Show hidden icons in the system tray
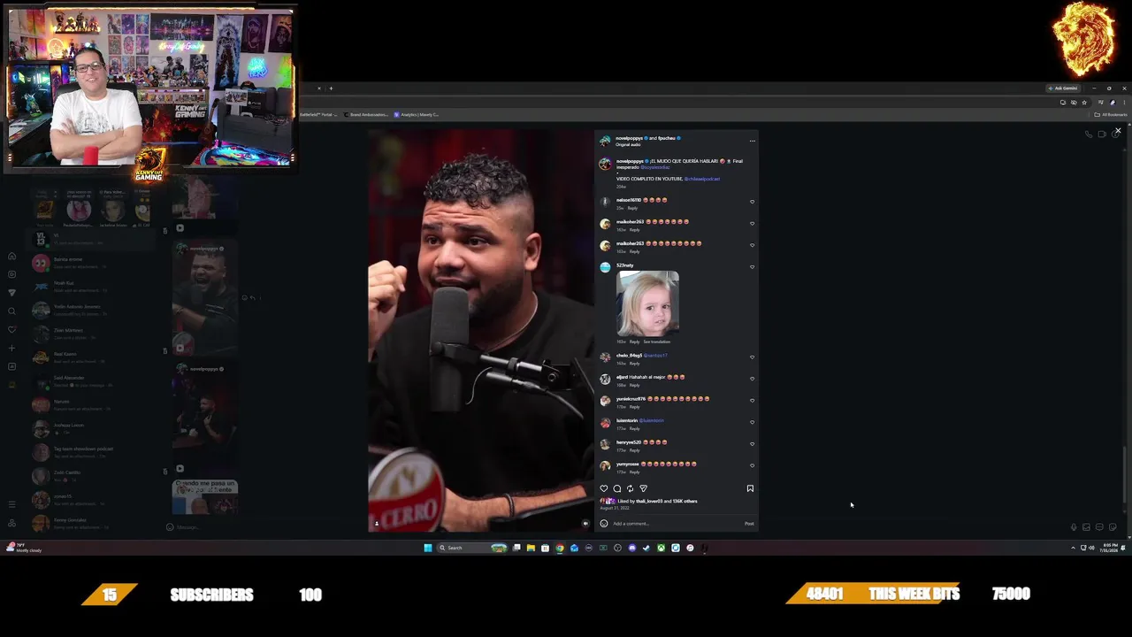The image size is (1132, 637). pyautogui.click(x=1074, y=549)
